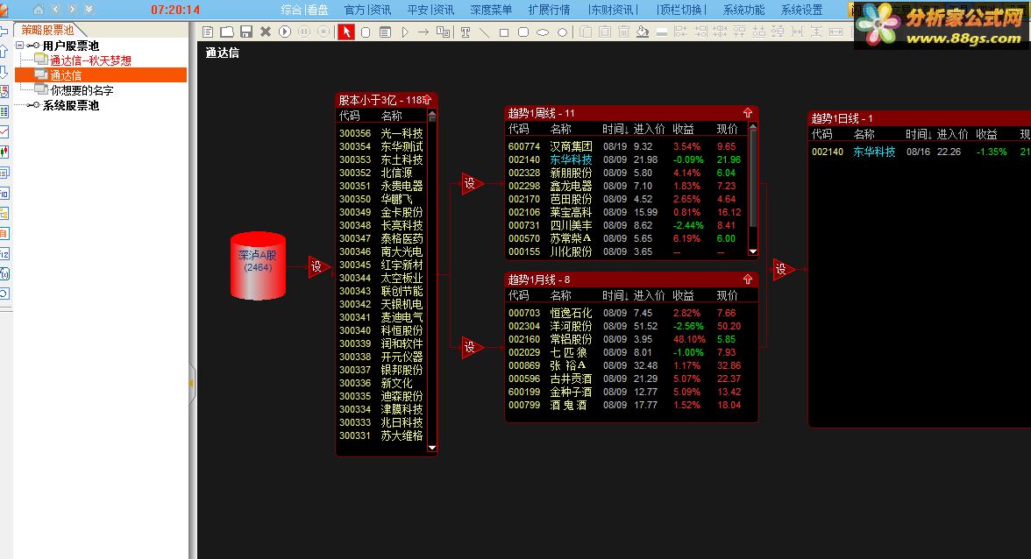This screenshot has width=1031, height=559.
Task: Click 设 node between 深沪A股 and 股本小于3亿
Action: [x=318, y=266]
